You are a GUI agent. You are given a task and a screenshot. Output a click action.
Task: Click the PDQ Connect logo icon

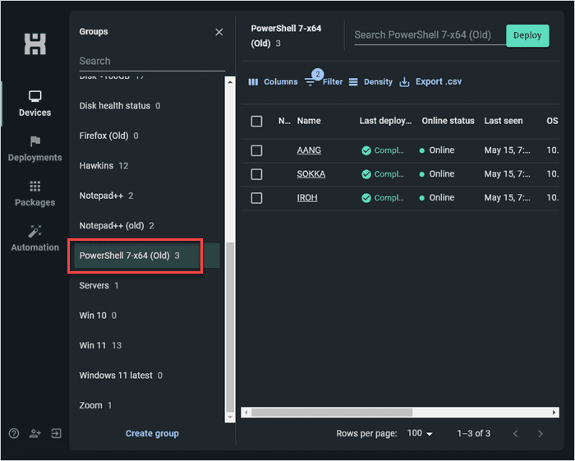34,44
